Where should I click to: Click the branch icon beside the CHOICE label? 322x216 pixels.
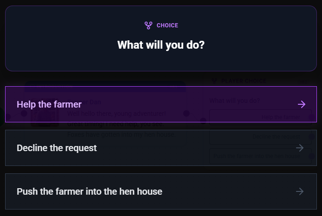[x=148, y=25]
